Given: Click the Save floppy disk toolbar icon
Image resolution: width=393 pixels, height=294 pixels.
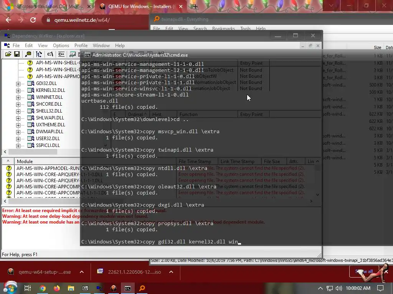Looking at the screenshot, I should tap(17, 54).
